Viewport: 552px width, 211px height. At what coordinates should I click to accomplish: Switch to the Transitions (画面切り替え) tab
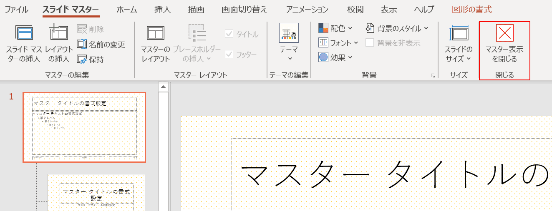tap(244, 9)
